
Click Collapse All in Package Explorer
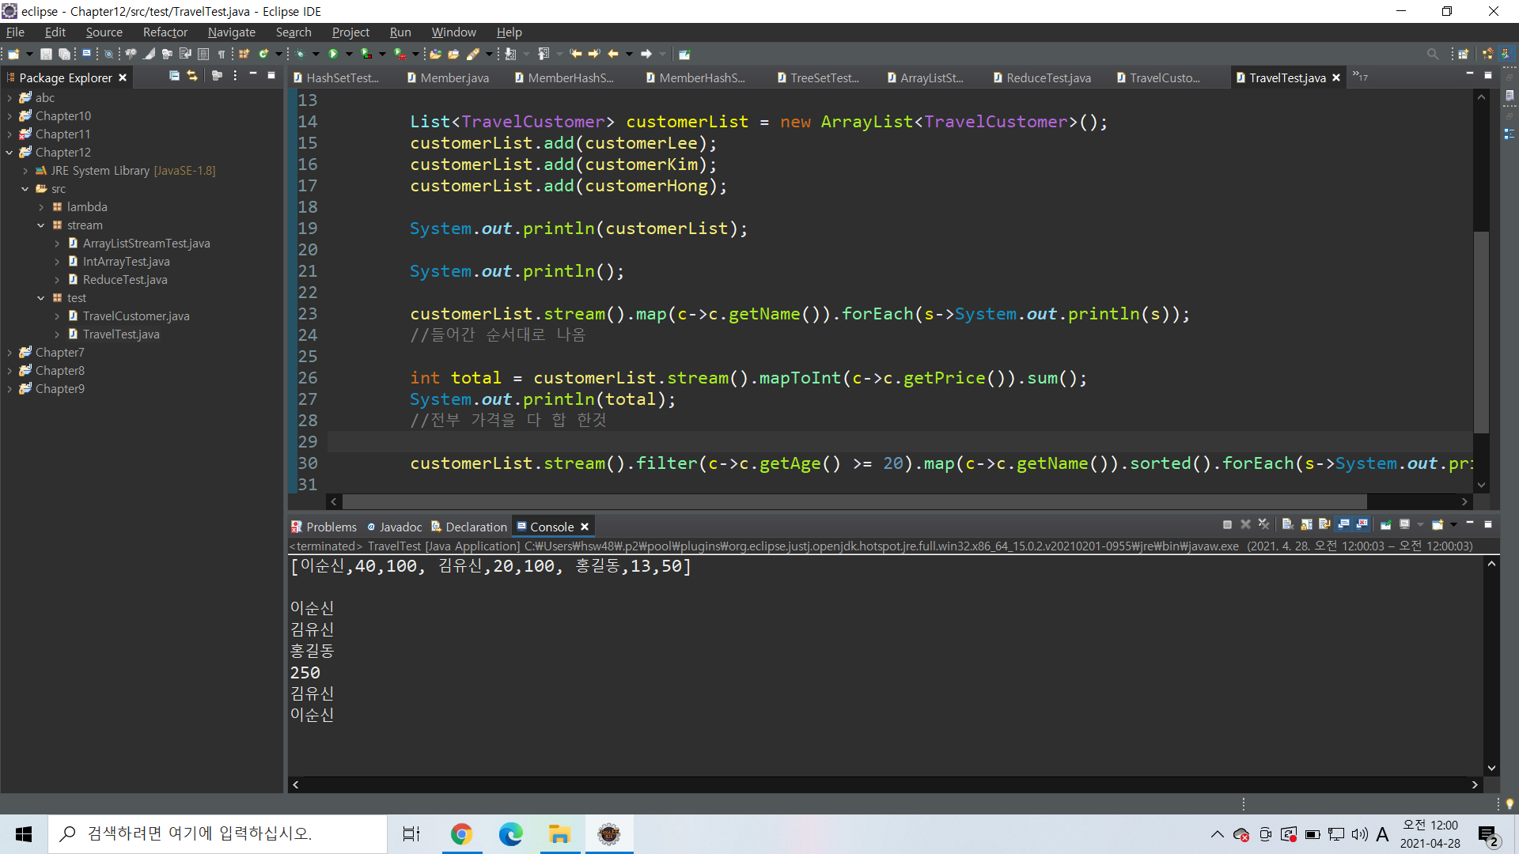[174, 76]
